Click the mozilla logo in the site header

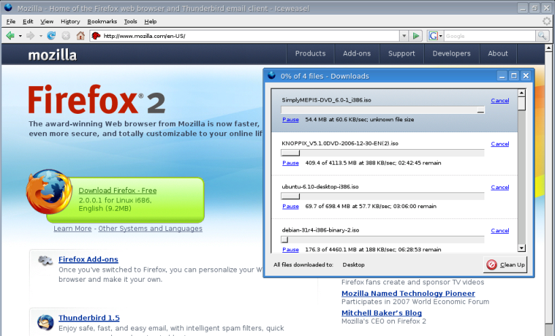(52, 55)
